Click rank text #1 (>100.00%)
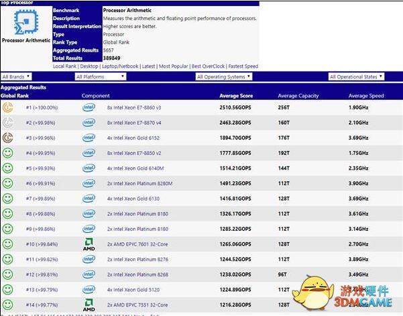Image resolution: width=403 pixels, height=316 pixels. click(42, 107)
